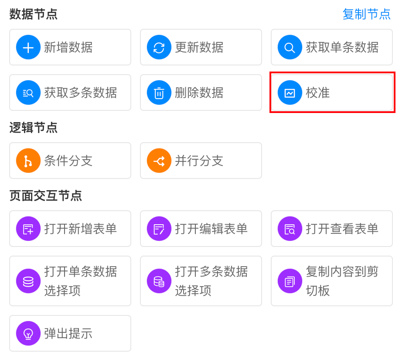Select the 条件分支 node button
The height and width of the screenshot is (356, 409).
[x=70, y=161]
